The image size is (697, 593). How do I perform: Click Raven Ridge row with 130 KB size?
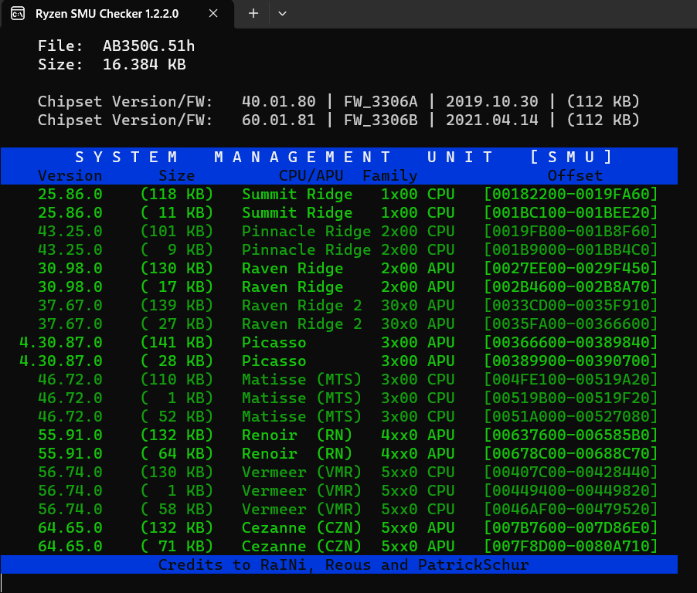click(339, 268)
